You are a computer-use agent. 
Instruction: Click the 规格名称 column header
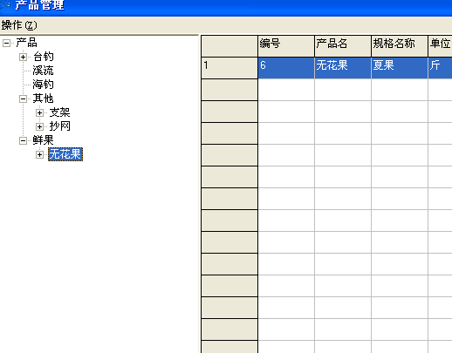(x=400, y=46)
